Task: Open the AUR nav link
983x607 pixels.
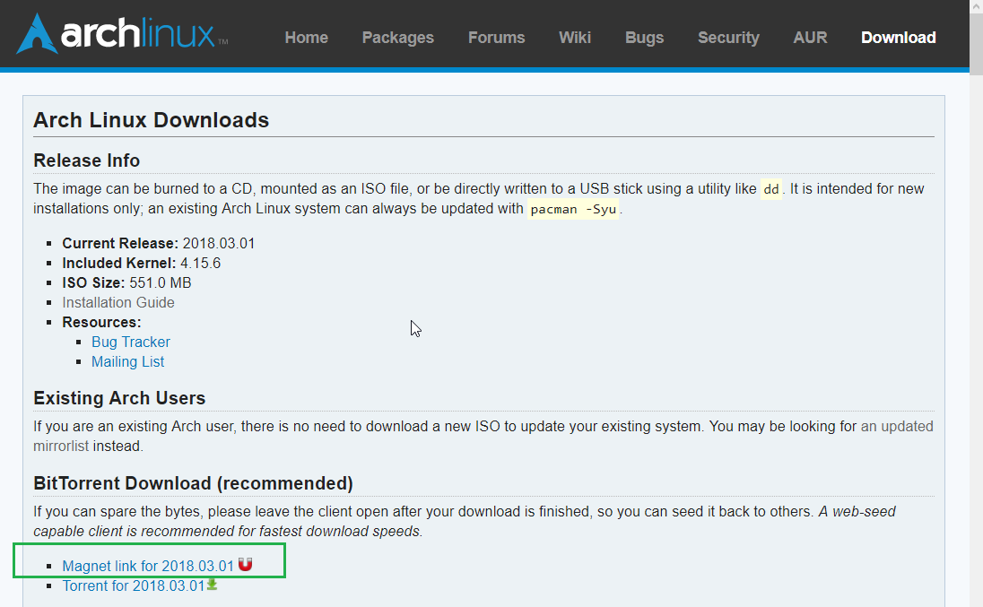Action: click(x=810, y=38)
